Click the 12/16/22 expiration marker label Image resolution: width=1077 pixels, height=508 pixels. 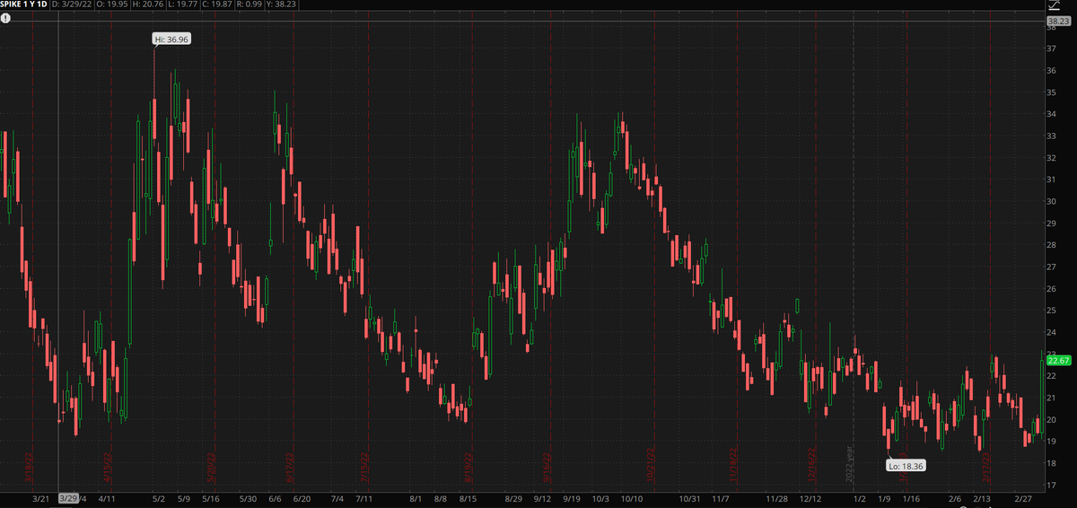point(812,467)
